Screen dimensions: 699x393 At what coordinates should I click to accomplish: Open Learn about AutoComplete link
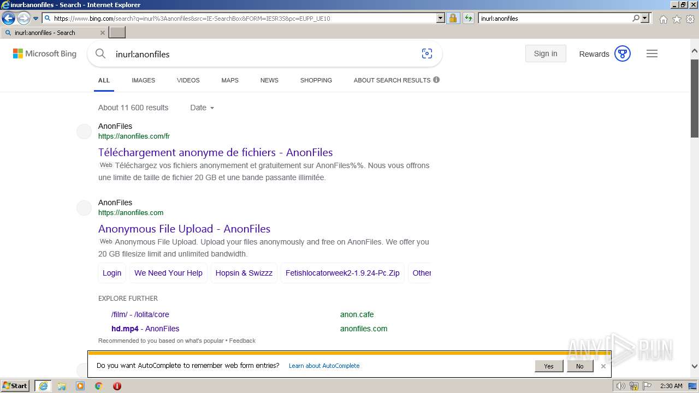[x=324, y=366]
